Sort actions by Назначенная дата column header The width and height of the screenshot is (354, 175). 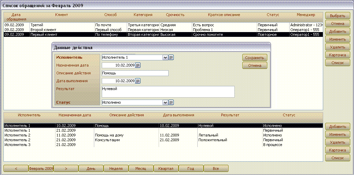coord(75,115)
